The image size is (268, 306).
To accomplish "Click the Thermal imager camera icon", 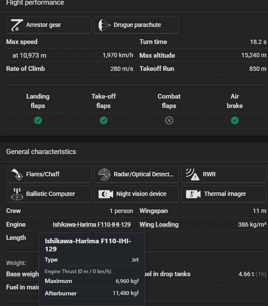I will point(193,194).
